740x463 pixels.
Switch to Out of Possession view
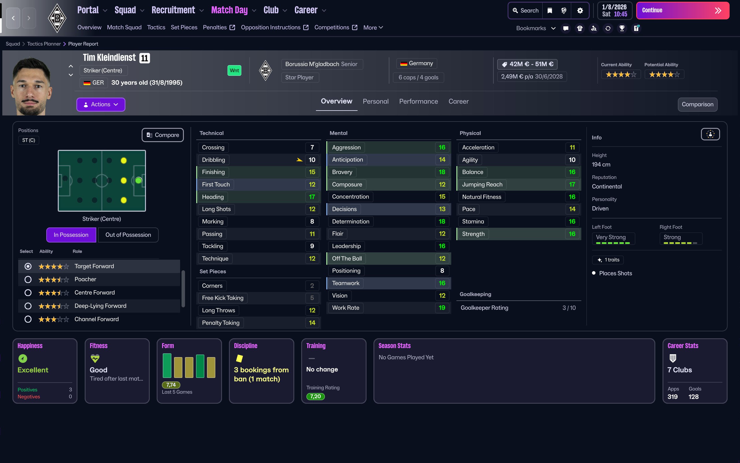click(x=128, y=235)
